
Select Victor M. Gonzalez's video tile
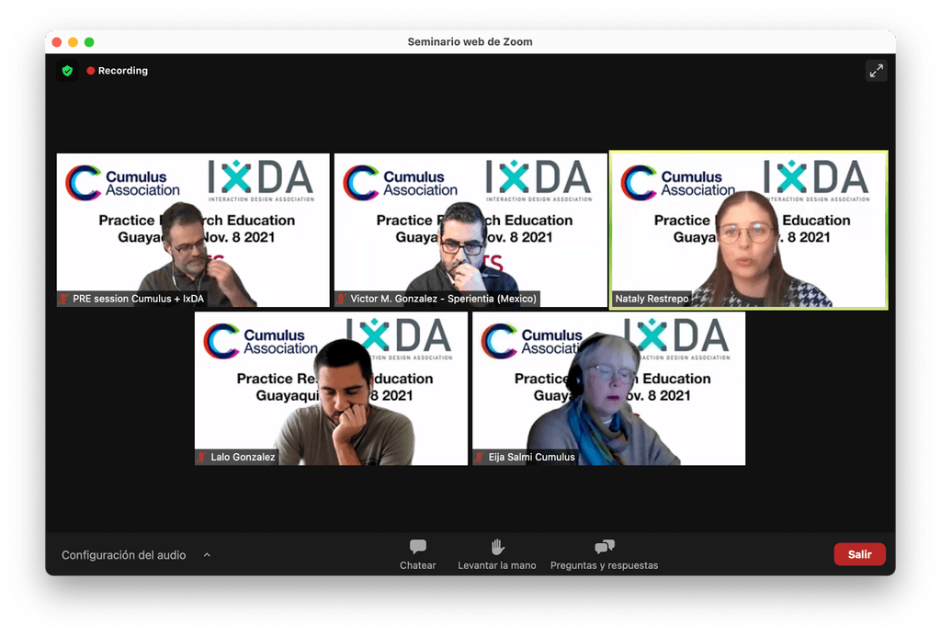click(470, 230)
